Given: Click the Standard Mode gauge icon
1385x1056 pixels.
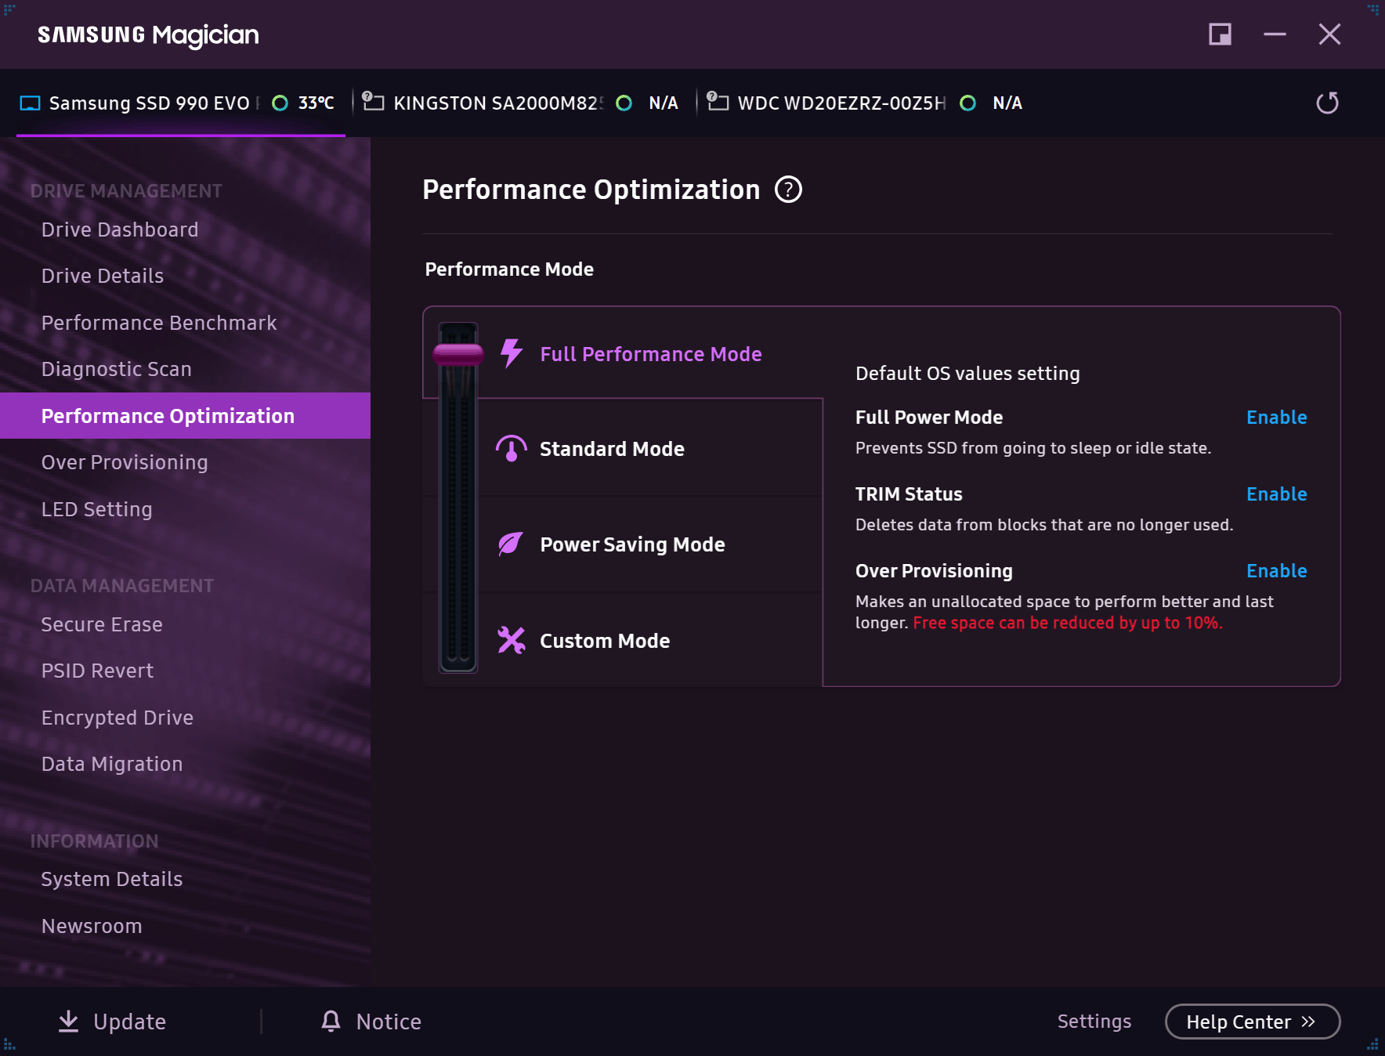Looking at the screenshot, I should coord(512,449).
